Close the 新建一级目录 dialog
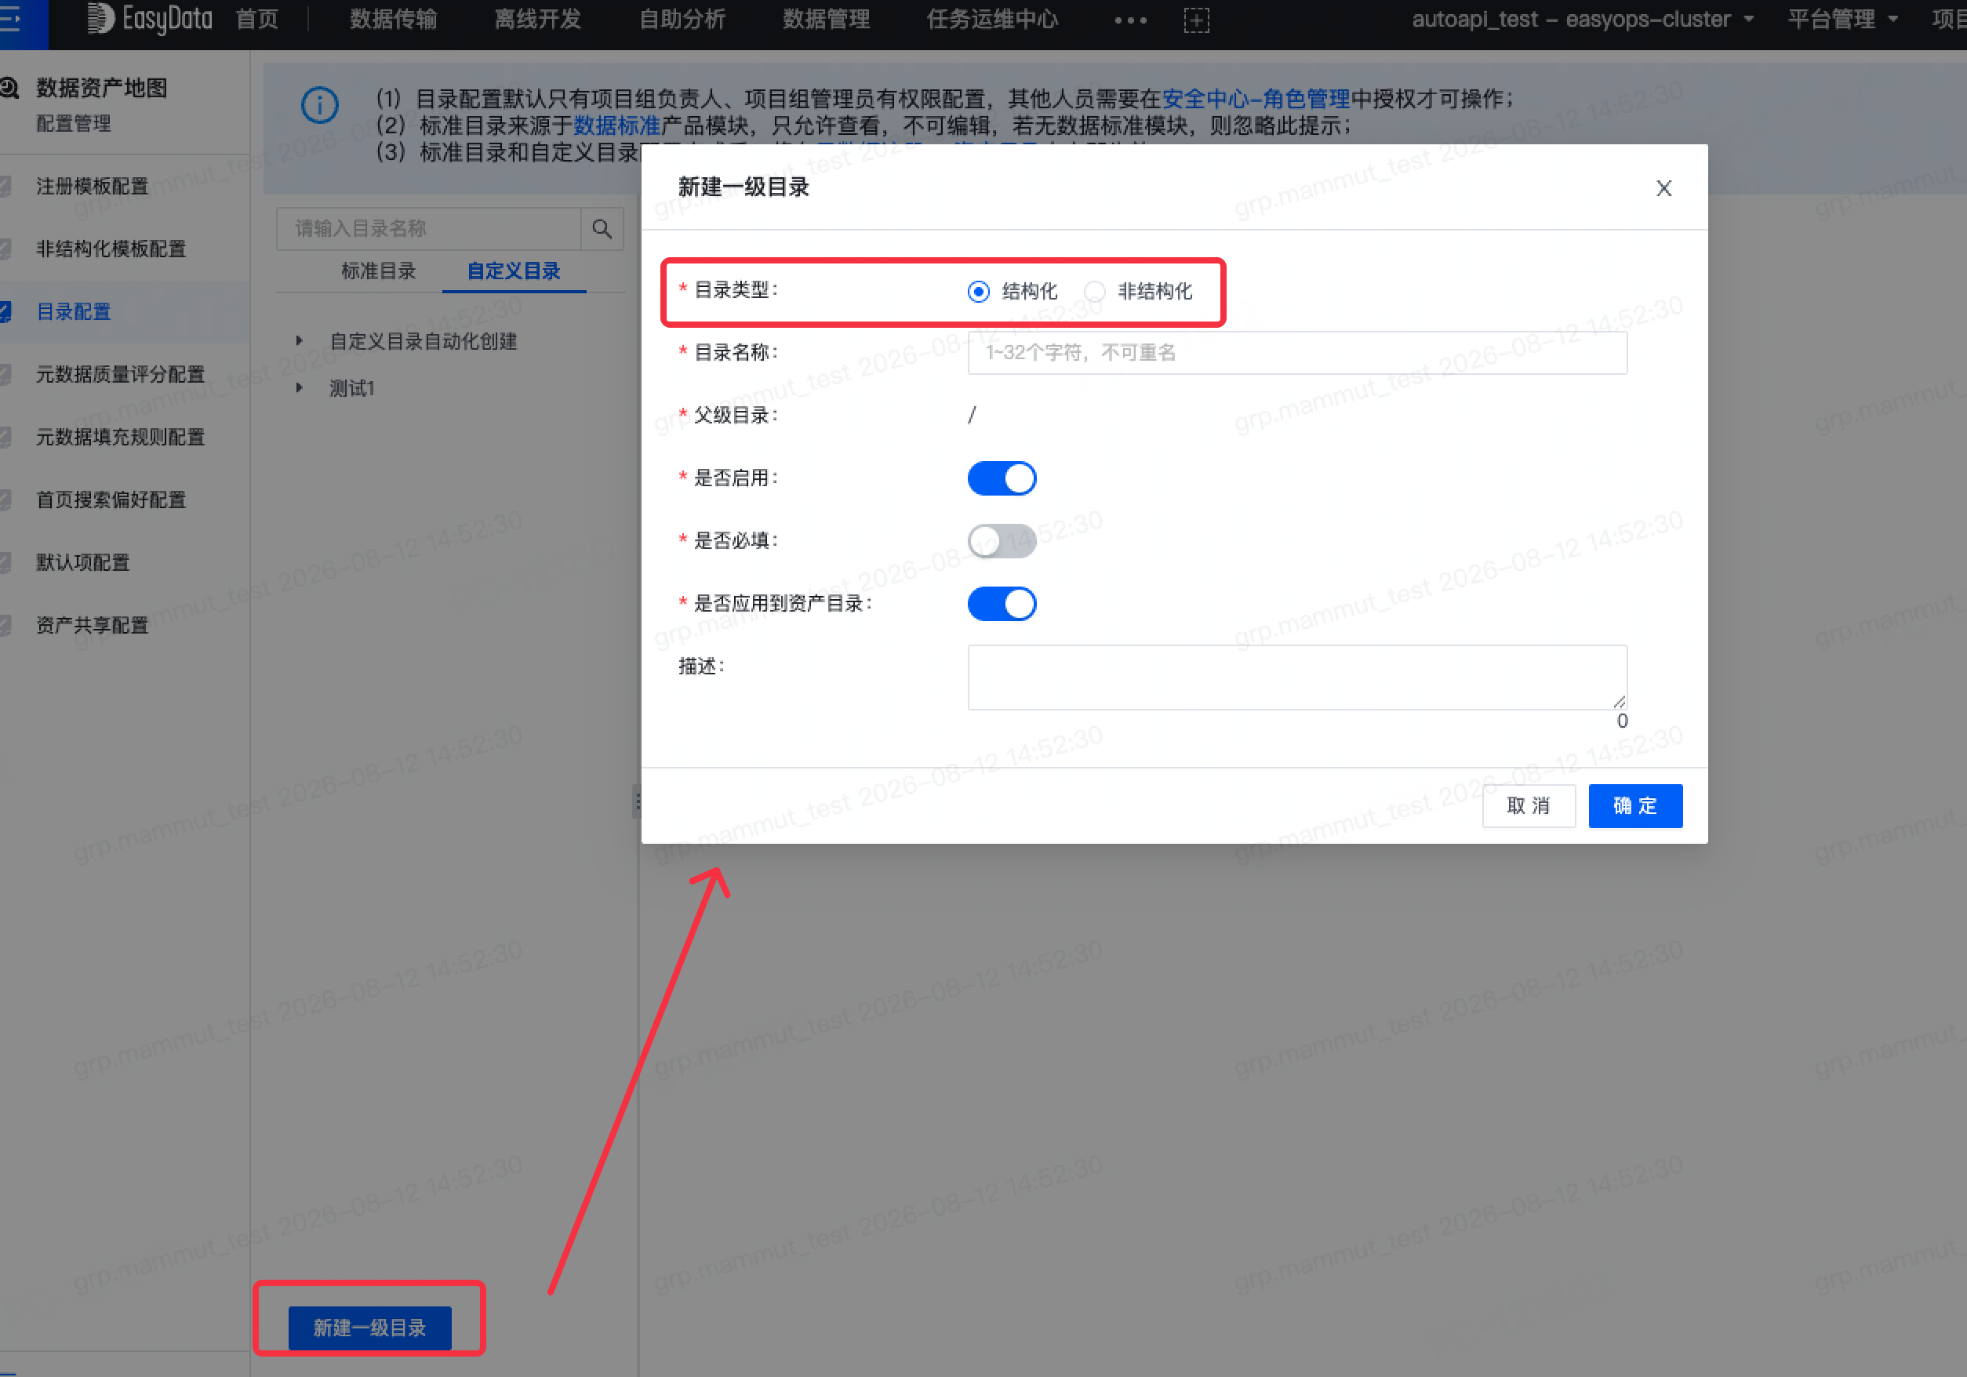This screenshot has height=1377, width=1967. [x=1663, y=188]
